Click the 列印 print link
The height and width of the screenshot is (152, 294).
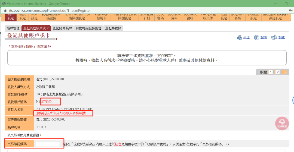[246, 37]
